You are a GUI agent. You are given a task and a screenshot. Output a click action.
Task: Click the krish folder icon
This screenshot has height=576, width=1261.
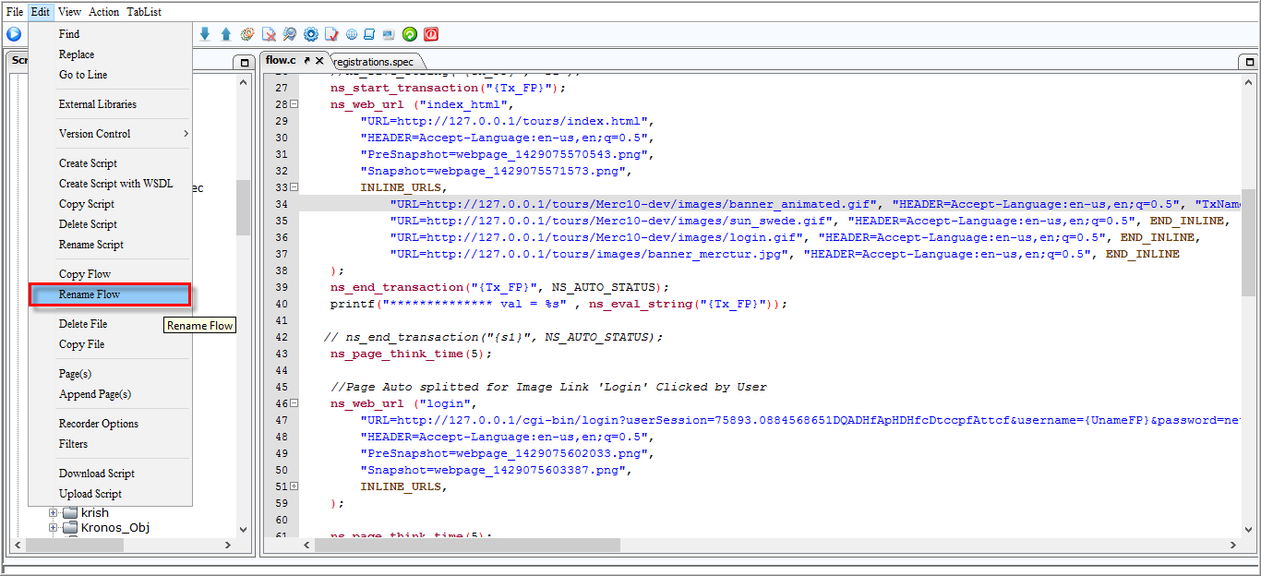[70, 512]
